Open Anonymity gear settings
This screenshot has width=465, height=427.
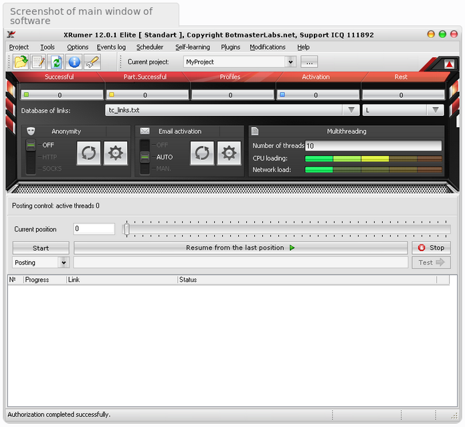coord(116,153)
